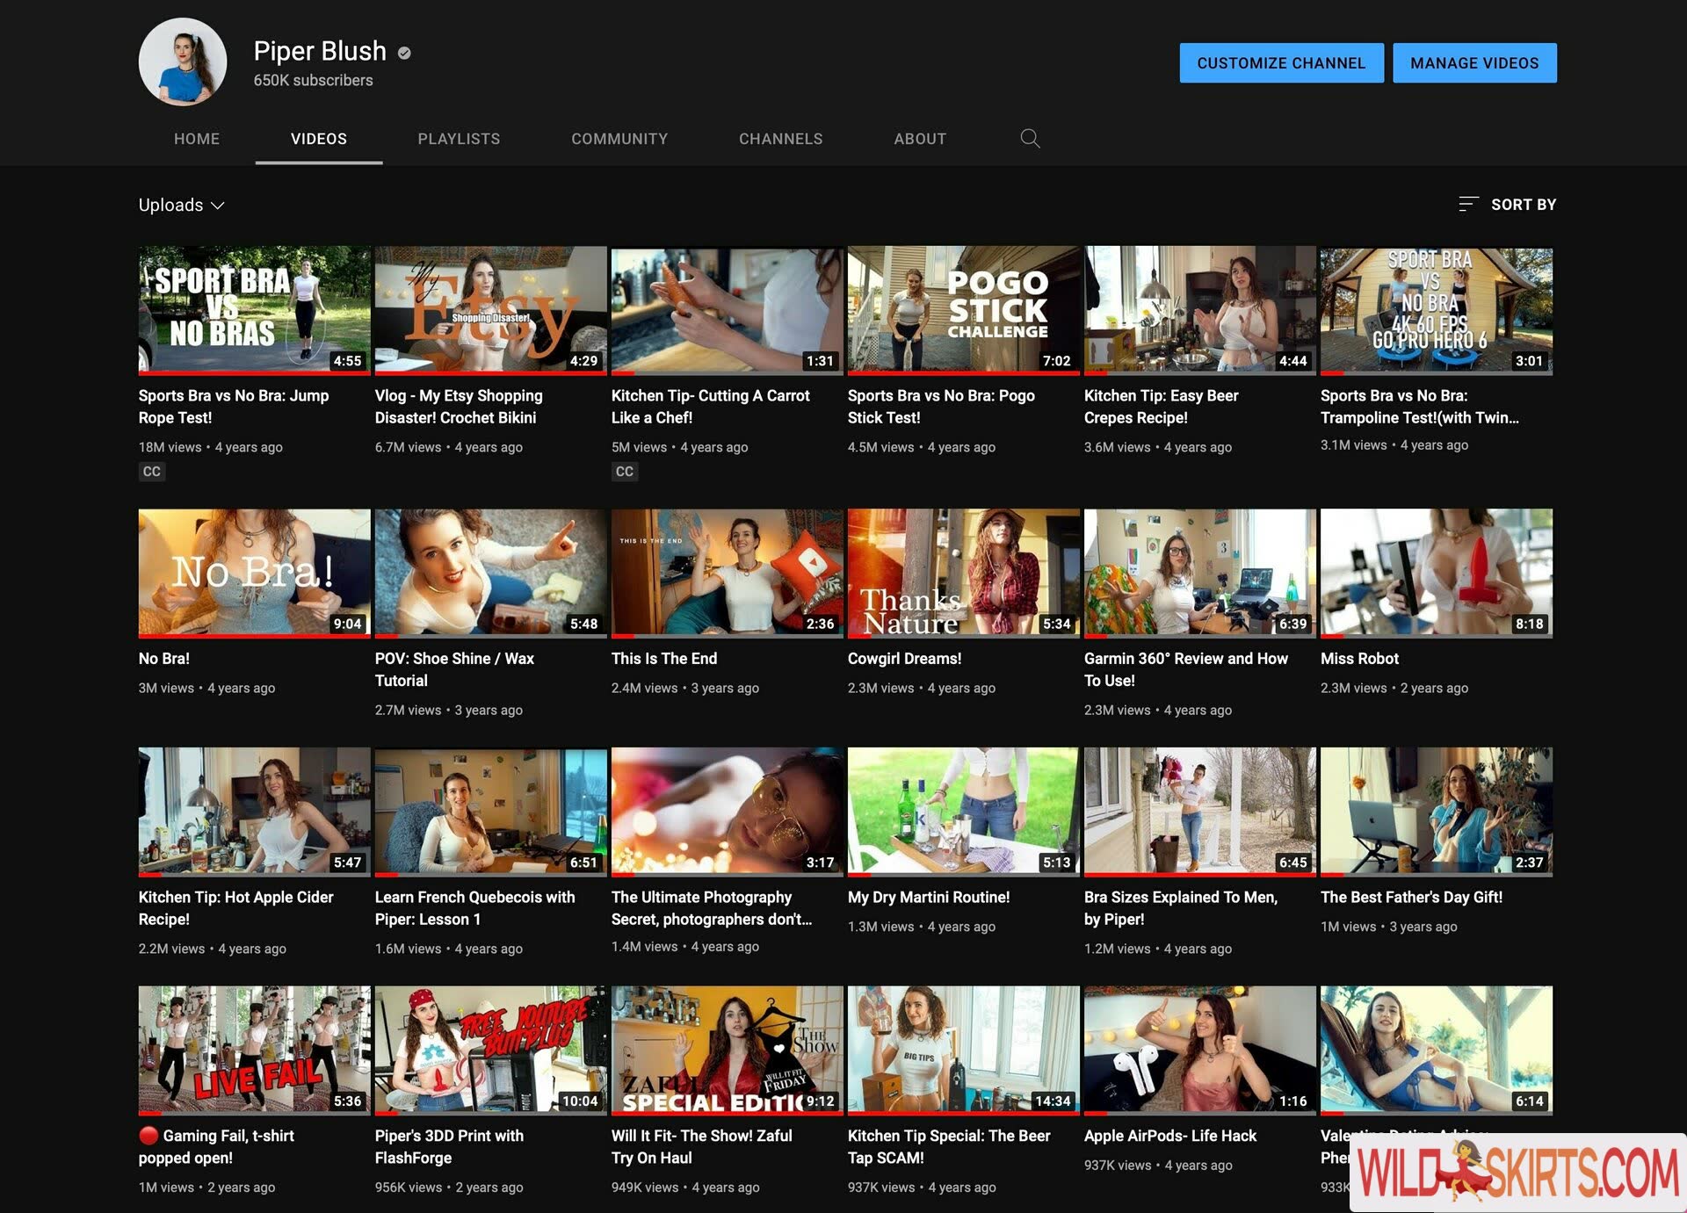Image resolution: width=1687 pixels, height=1213 pixels.
Task: Open 'Sports Bra vs No Bra: Trampoline Test' title
Action: 1419,407
